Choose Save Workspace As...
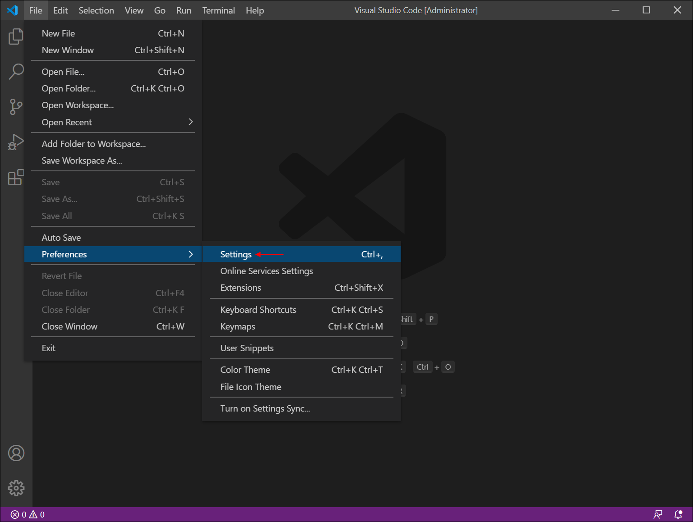693x522 pixels. [x=113, y=160]
